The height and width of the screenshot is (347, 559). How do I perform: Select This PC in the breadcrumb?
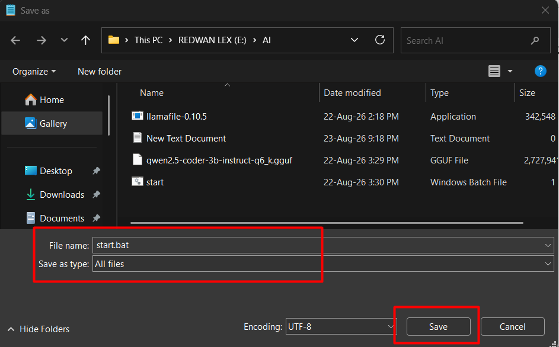click(148, 40)
